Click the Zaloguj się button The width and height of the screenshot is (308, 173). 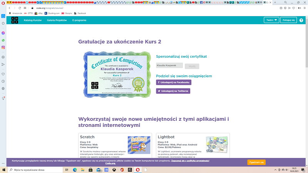click(x=288, y=20)
